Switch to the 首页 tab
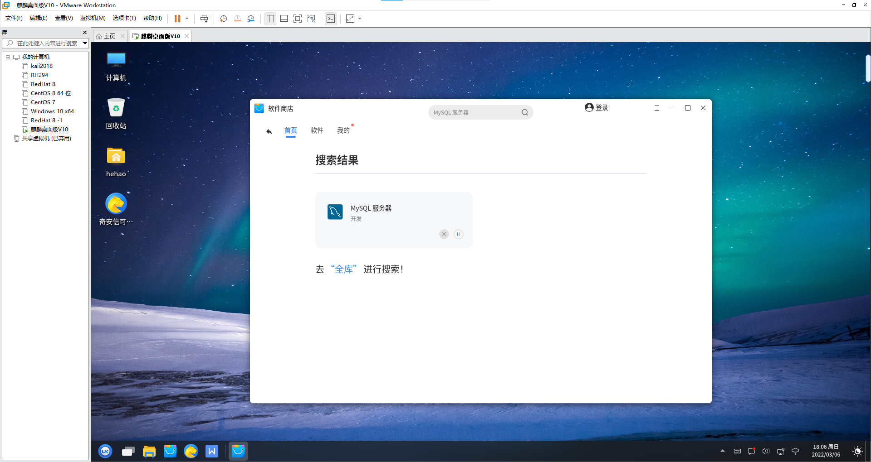Screen dimensions: 871x462 [x=291, y=131]
